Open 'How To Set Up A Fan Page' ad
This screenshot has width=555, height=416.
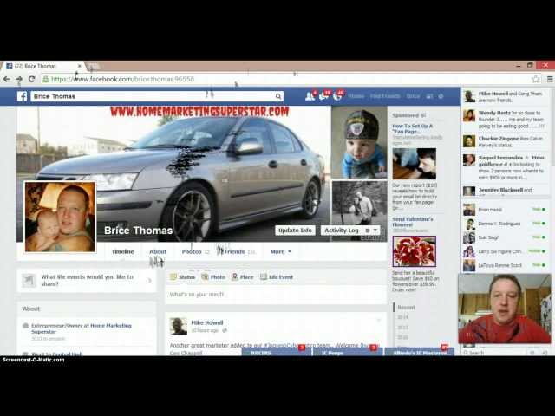click(x=413, y=128)
